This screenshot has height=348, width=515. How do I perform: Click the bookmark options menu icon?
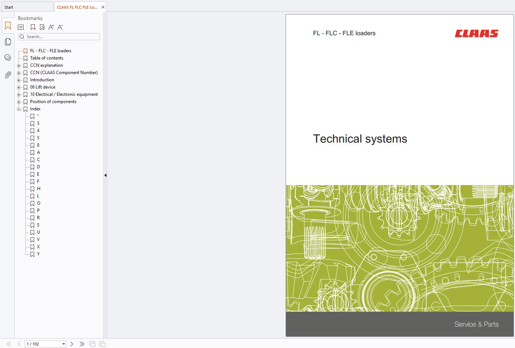tap(21, 27)
